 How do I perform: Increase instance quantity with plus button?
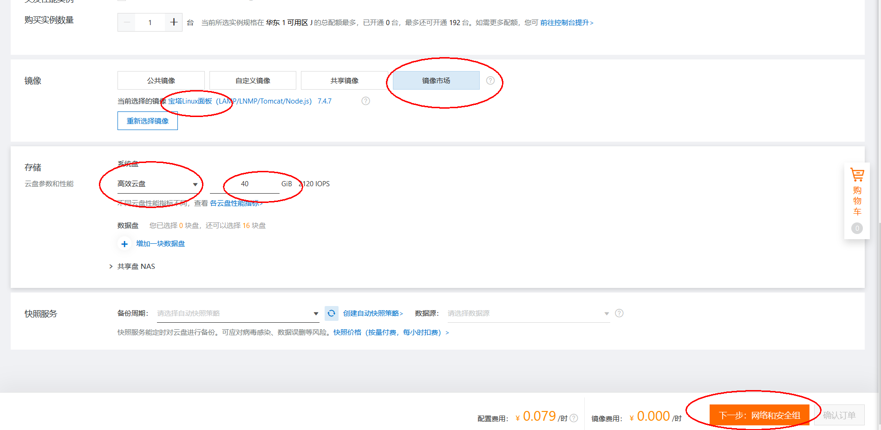point(174,22)
